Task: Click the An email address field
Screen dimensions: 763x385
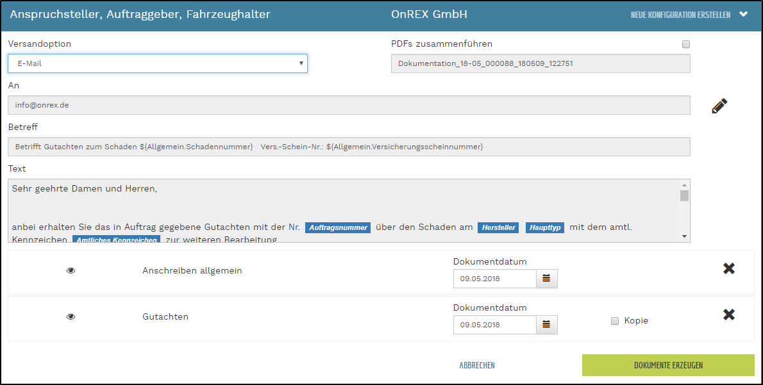Action: click(x=349, y=105)
